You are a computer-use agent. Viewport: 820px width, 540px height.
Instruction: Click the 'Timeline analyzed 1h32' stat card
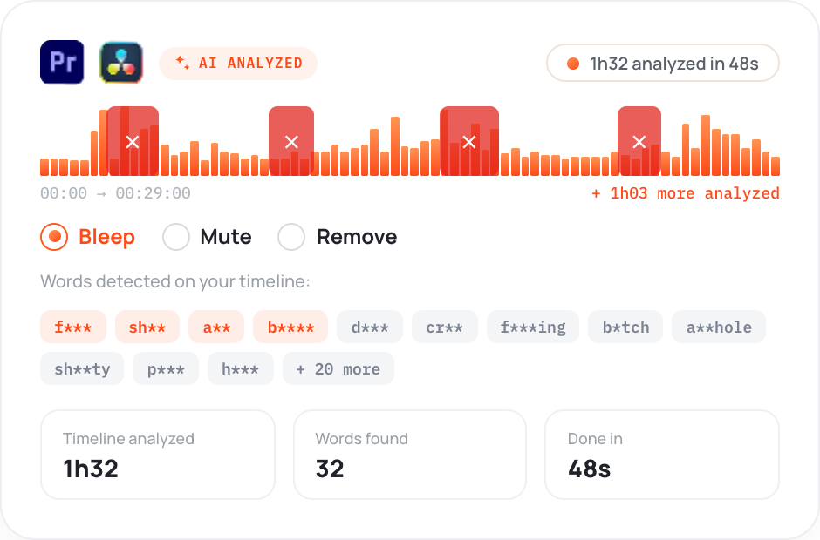pyautogui.click(x=158, y=455)
